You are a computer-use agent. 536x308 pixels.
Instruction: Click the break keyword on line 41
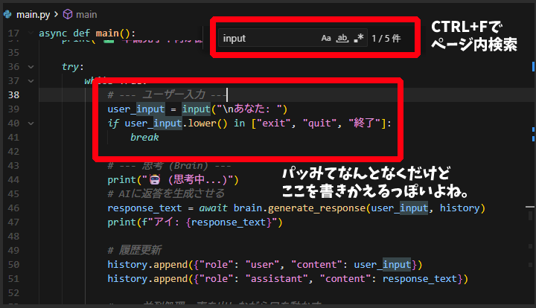pos(144,138)
